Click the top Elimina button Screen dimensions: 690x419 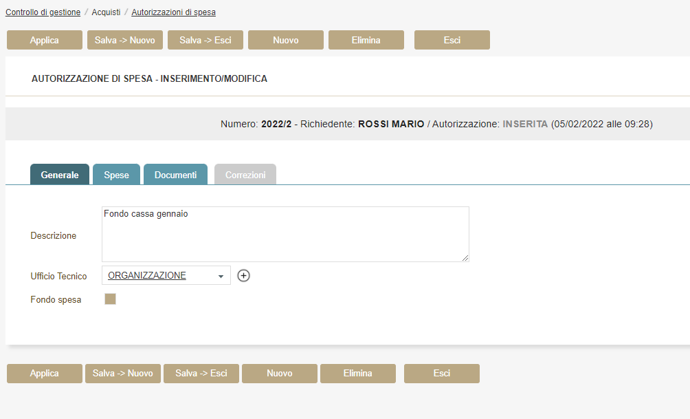[366, 40]
